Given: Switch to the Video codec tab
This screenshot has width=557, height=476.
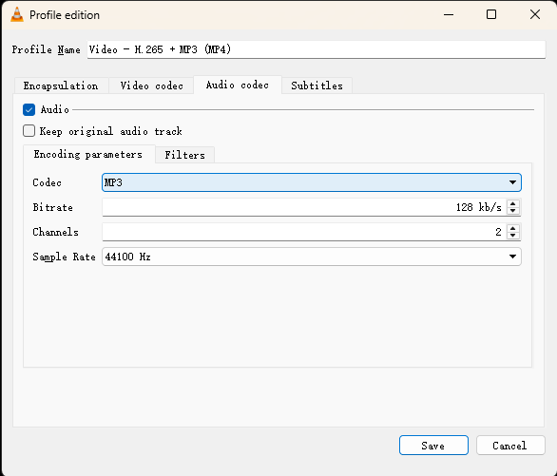Looking at the screenshot, I should (x=152, y=86).
